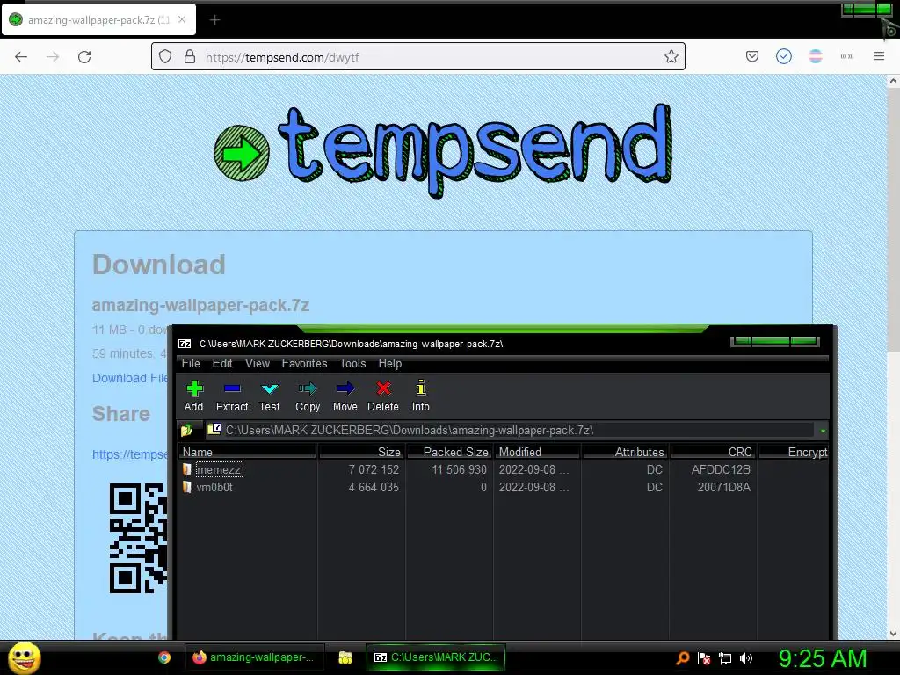Open 7-Zip Tools menu
This screenshot has width=900, height=675.
pos(352,363)
